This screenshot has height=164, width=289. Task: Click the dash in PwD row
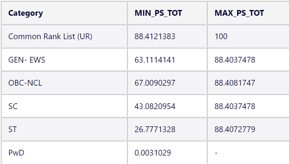tap(216, 153)
